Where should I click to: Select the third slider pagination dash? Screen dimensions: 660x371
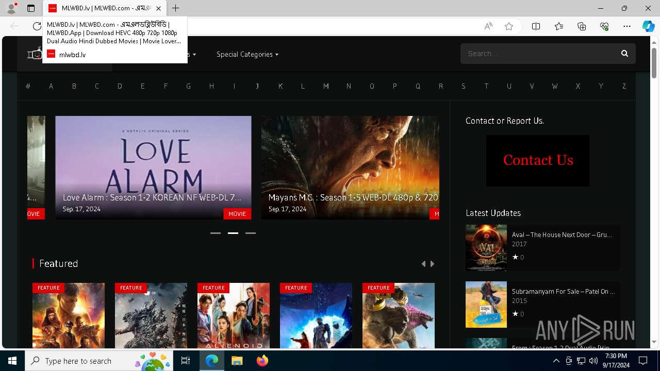click(x=251, y=233)
